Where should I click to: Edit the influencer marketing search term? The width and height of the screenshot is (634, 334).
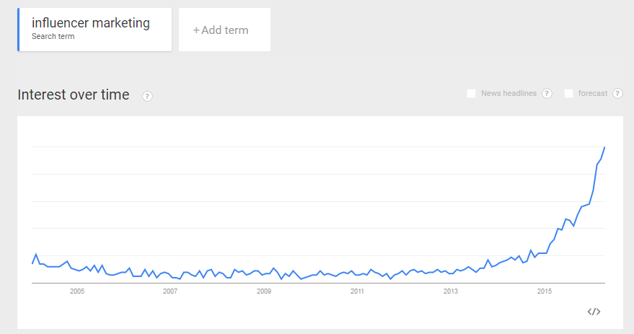91,23
